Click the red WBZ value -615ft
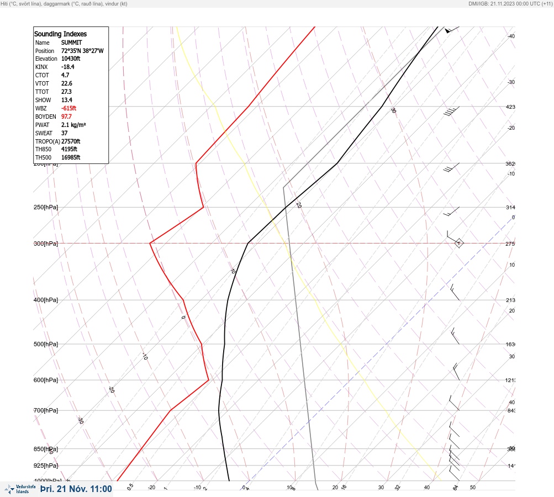This screenshot has height=497, width=554. tap(68, 108)
